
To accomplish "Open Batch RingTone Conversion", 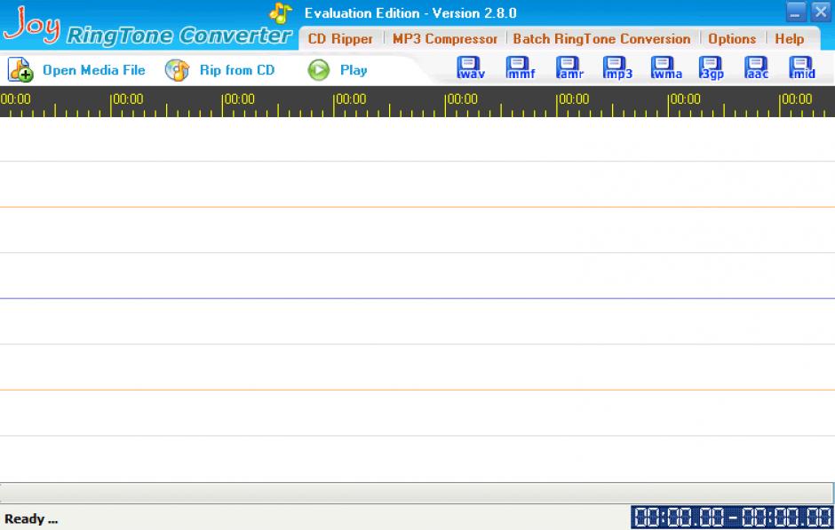I will (601, 39).
